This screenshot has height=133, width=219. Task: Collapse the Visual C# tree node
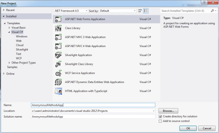[x=9, y=32]
